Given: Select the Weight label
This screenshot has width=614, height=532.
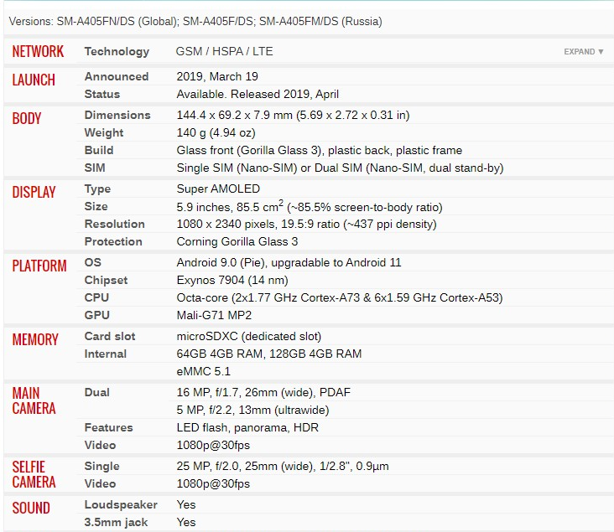Looking at the screenshot, I should (x=104, y=132).
